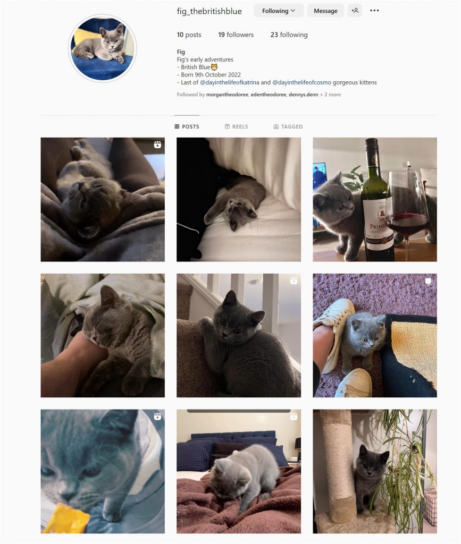This screenshot has height=544, width=461.
Task: Open Fig's circular profile picture
Action: [x=103, y=48]
